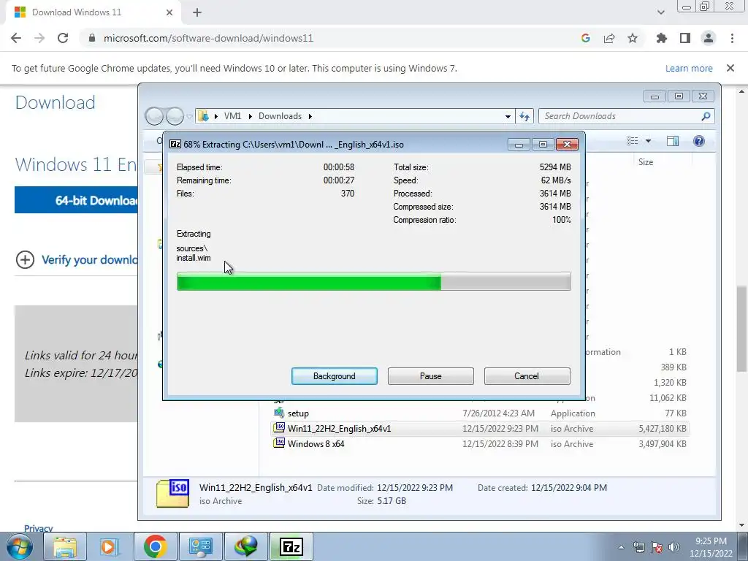Open Control Panel taskbar icon
The height and width of the screenshot is (561, 748).
(x=200, y=546)
